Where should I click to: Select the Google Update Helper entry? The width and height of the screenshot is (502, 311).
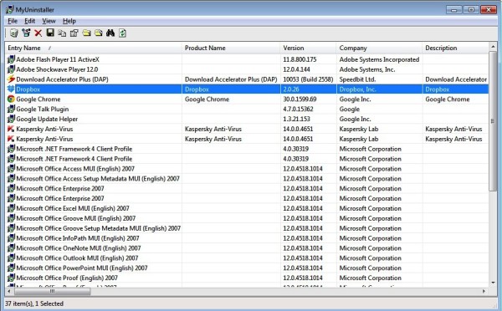[47, 119]
